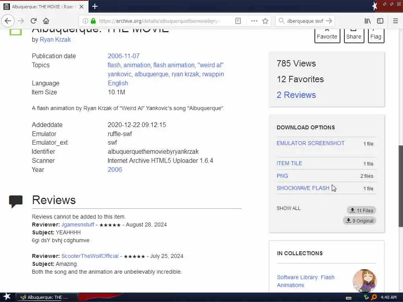The image size is (403, 302).
Task: Click SHOW ALL downloads link
Action: pos(288,208)
